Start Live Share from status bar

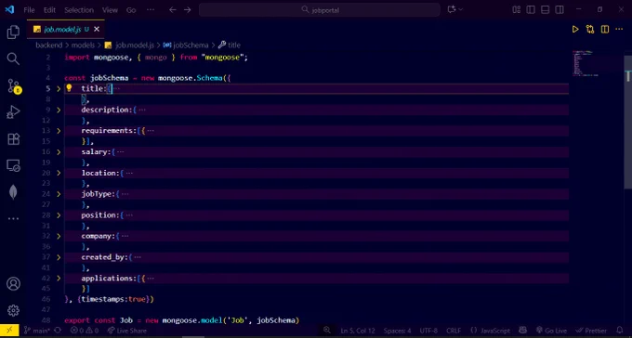coord(127,331)
